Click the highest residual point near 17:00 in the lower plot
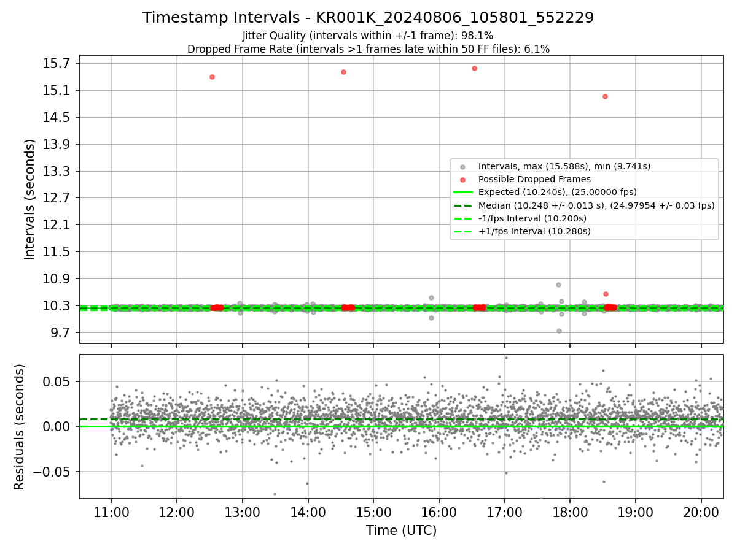737x552 pixels. 506,358
